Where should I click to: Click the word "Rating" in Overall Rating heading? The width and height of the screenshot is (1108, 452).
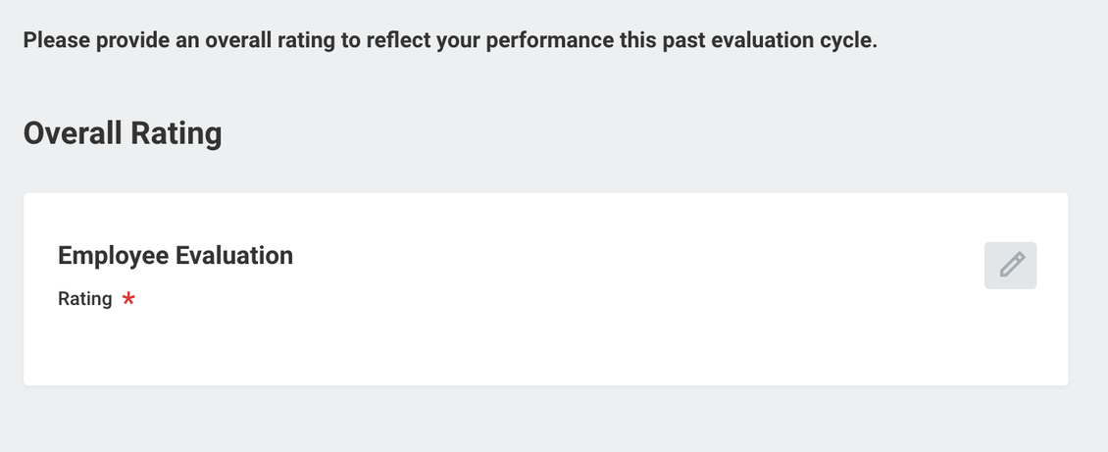[176, 134]
